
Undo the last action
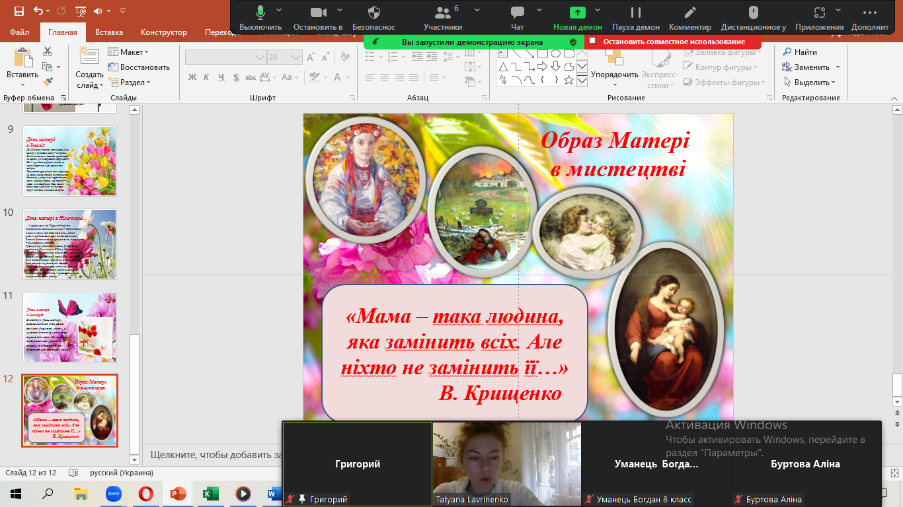[37, 11]
